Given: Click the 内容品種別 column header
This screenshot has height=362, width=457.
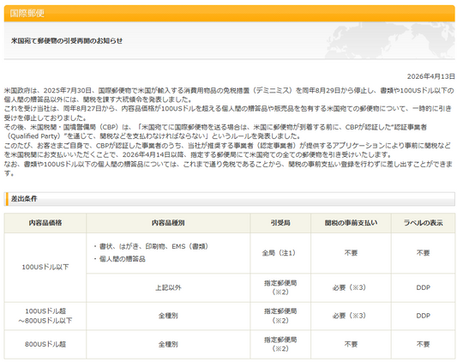Looking at the screenshot, I should tap(168, 223).
